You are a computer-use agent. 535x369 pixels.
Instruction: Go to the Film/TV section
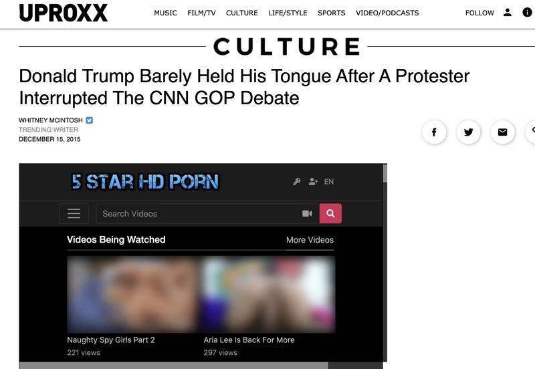[x=201, y=13]
